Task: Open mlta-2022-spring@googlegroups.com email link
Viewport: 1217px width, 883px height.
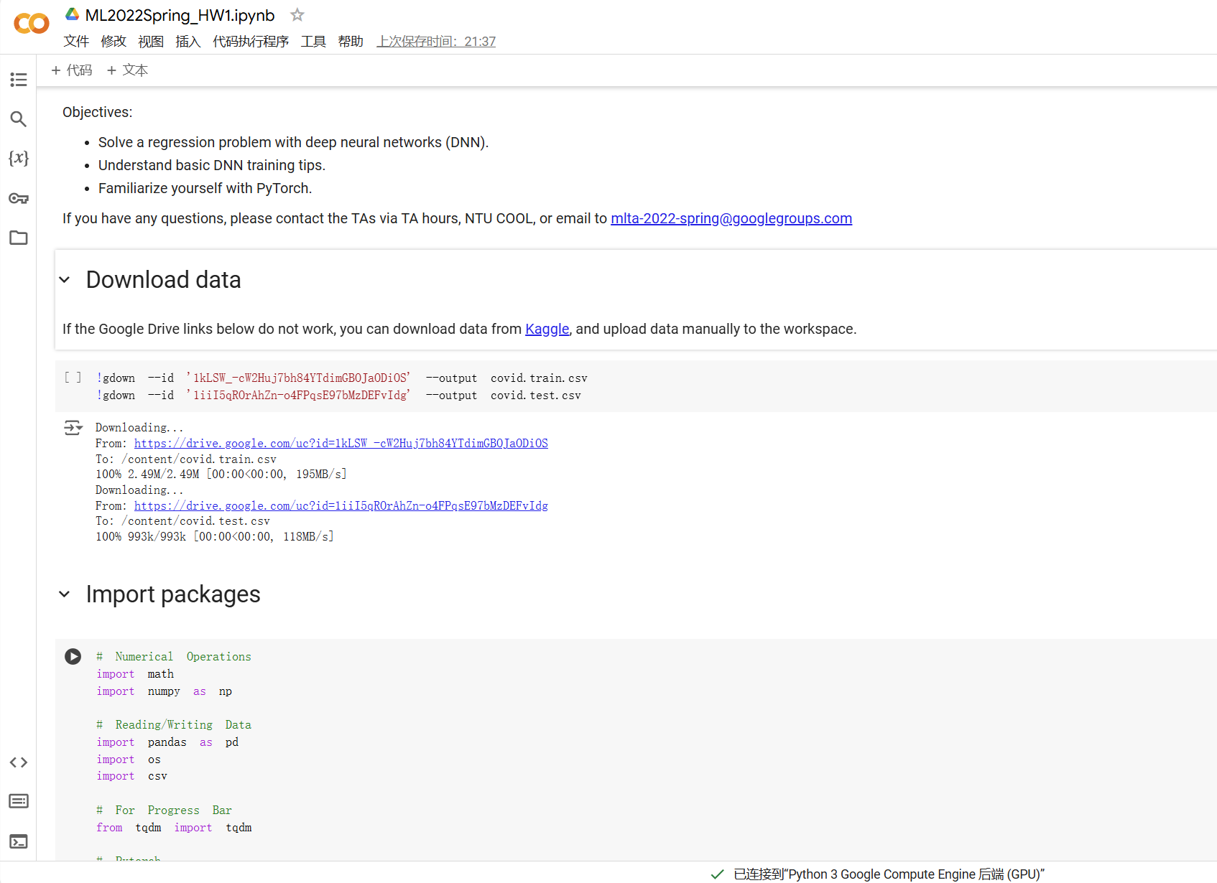Action: pos(731,218)
